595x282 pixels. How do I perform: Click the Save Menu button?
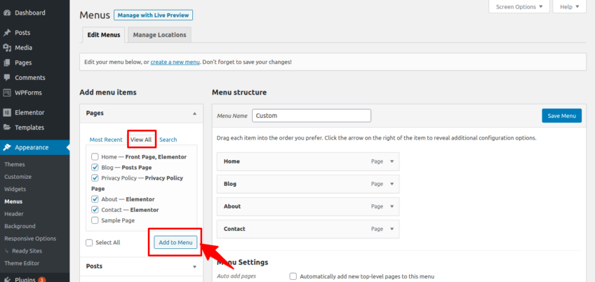click(561, 116)
